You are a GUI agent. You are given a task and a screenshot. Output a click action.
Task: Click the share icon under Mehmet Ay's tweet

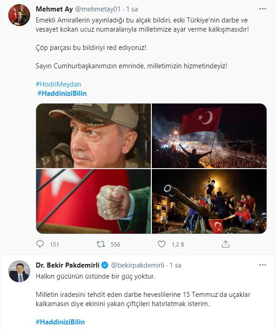[225, 244]
